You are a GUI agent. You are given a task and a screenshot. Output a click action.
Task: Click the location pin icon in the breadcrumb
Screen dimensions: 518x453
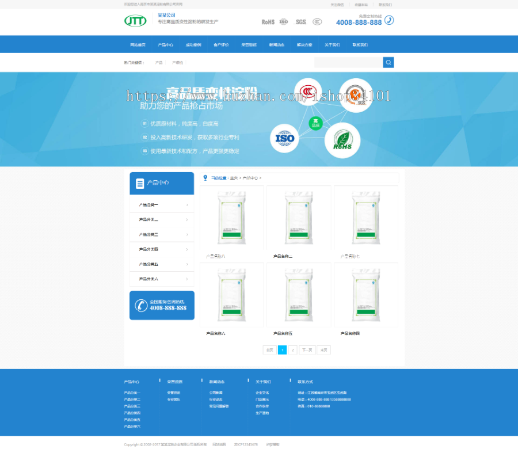(x=205, y=178)
